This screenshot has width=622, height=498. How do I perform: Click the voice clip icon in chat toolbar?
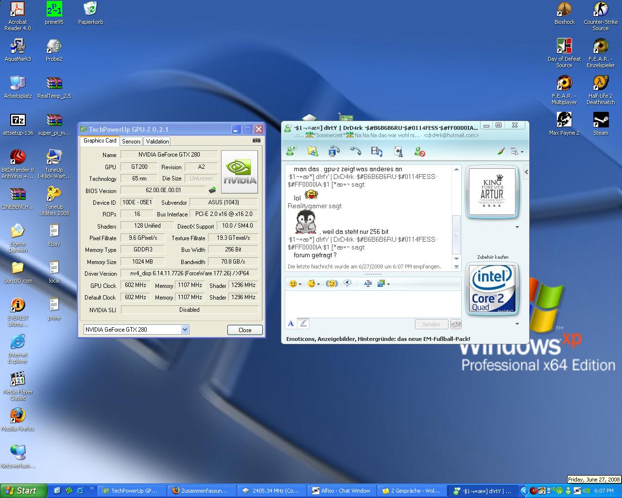coord(347,284)
